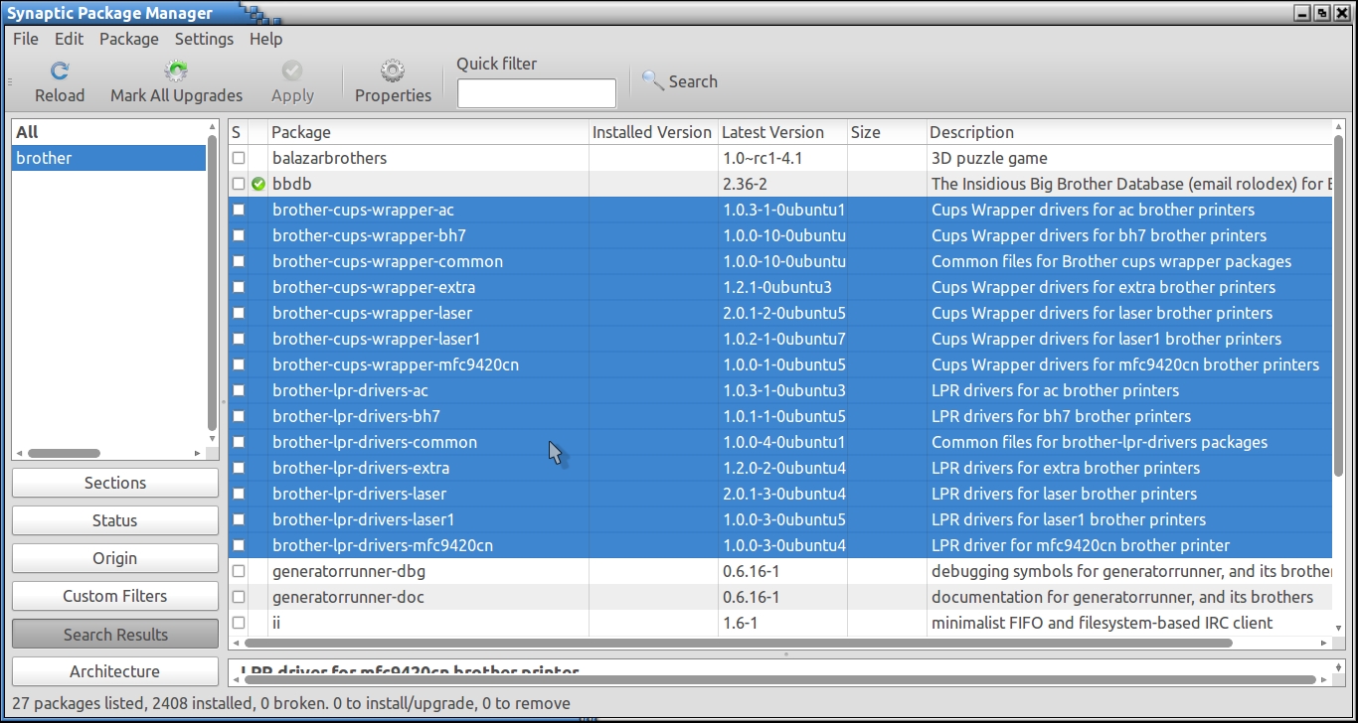Screen dimensions: 1358x723
Task: Click the toolbar grip handle left of Reload
Action: [9, 82]
